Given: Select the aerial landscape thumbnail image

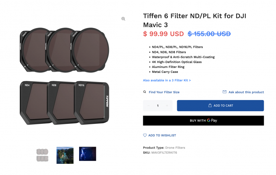Looking at the screenshot, I should click(x=65, y=155).
